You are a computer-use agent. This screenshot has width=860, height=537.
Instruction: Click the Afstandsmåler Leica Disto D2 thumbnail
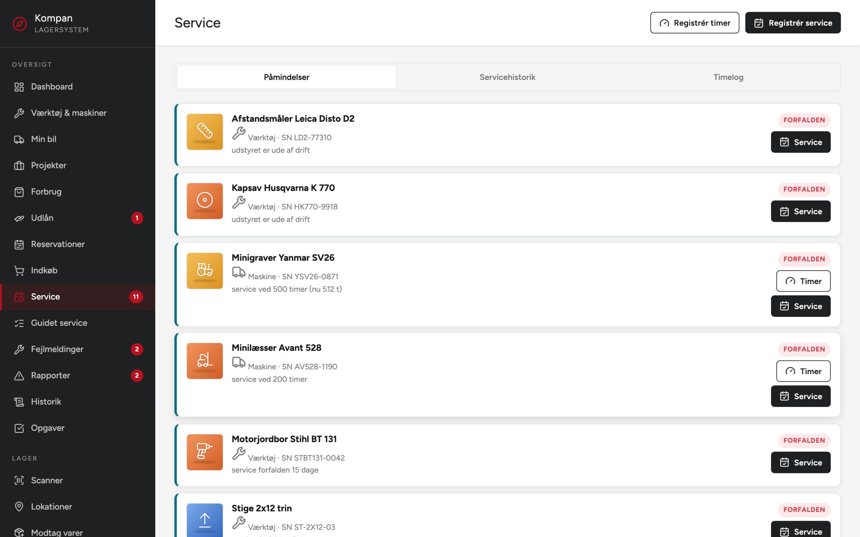tap(205, 131)
